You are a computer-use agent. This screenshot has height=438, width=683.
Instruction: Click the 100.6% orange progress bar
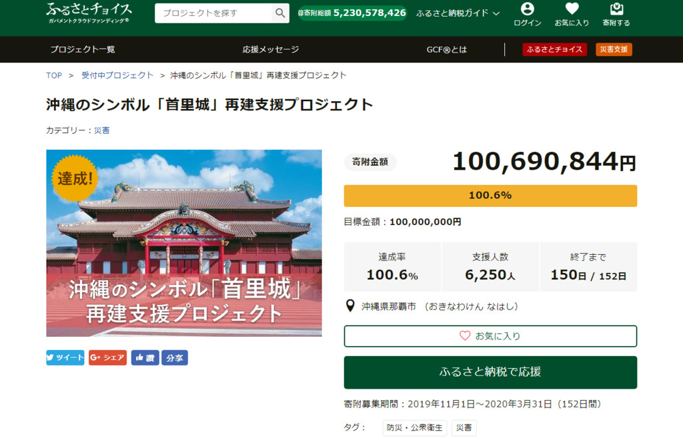tap(490, 196)
